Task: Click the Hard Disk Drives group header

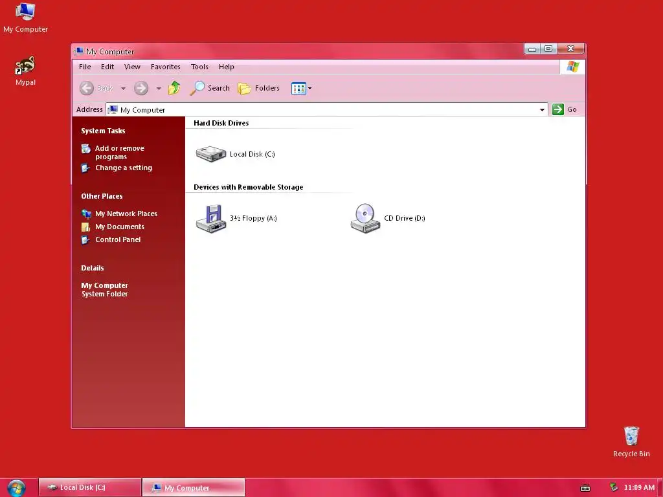Action: 221,123
